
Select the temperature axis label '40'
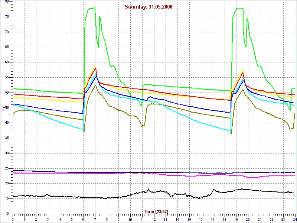[x=7, y=123]
